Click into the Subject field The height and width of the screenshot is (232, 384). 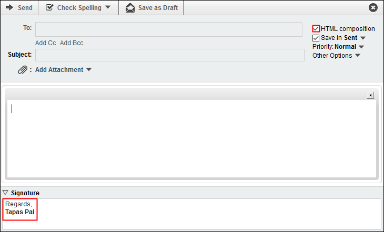pyautogui.click(x=169, y=55)
